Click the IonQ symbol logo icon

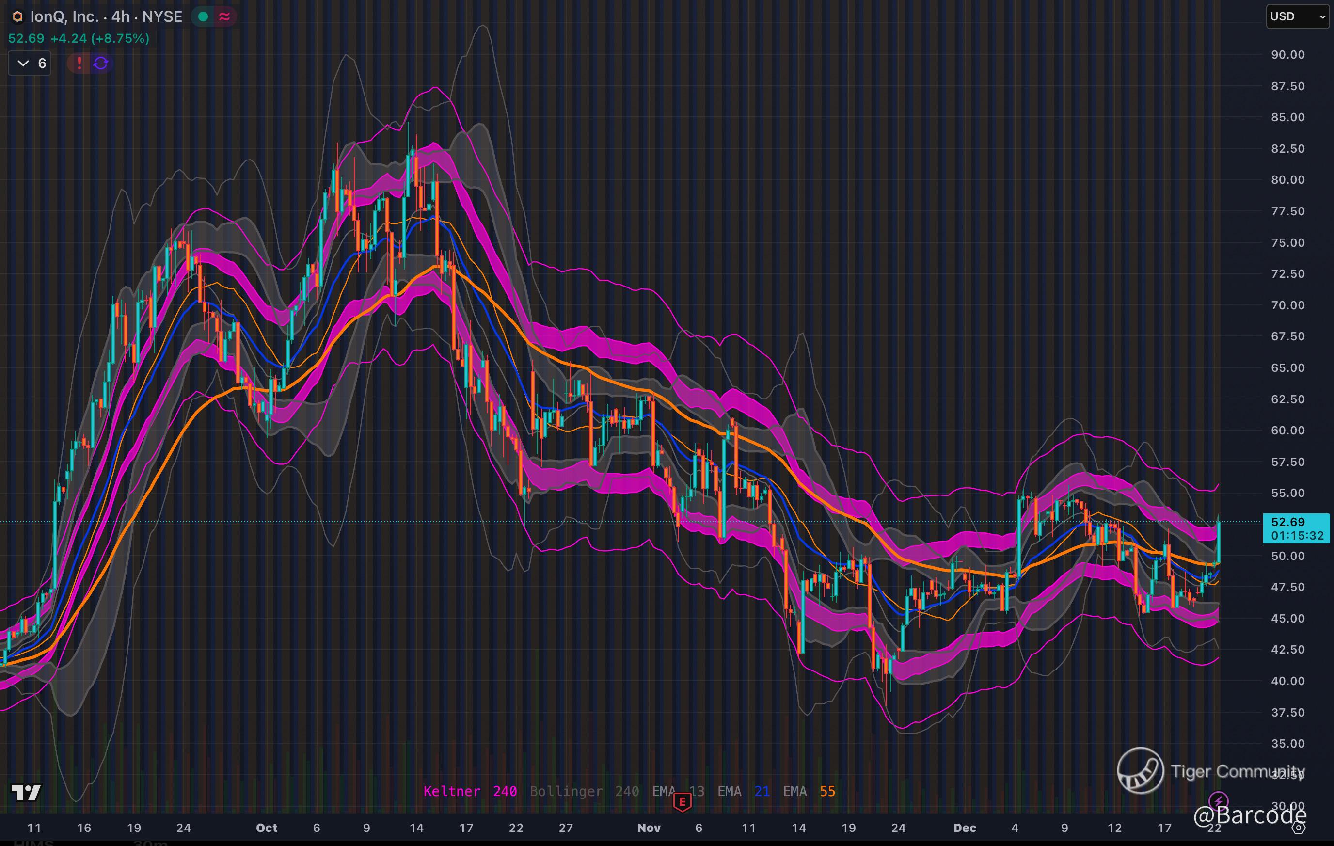(x=17, y=16)
